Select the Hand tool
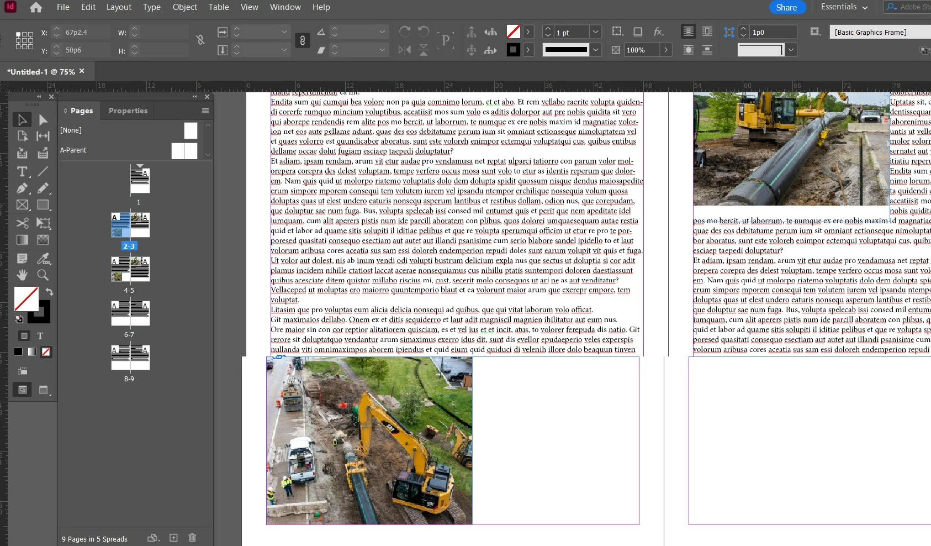 click(22, 275)
